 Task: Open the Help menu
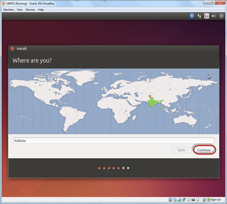41,10
